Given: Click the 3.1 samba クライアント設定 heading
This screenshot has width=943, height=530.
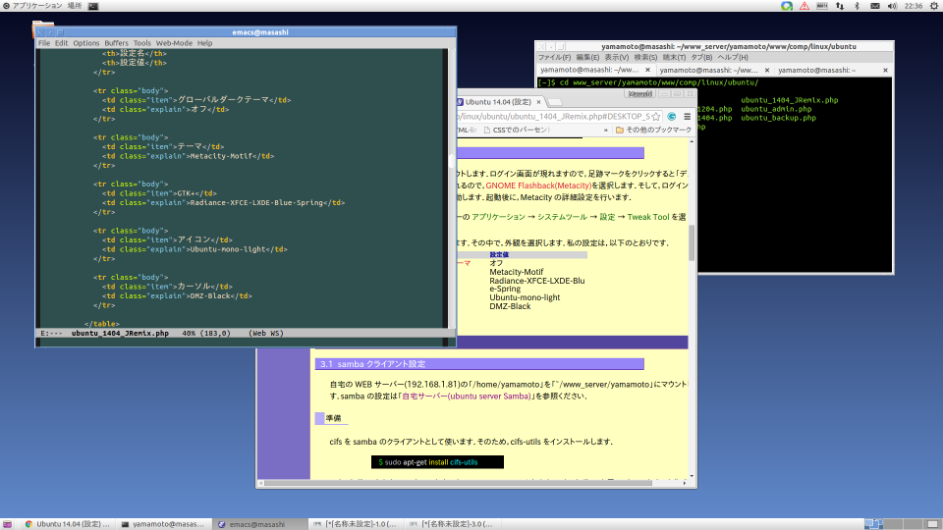Looking at the screenshot, I should coord(479,364).
